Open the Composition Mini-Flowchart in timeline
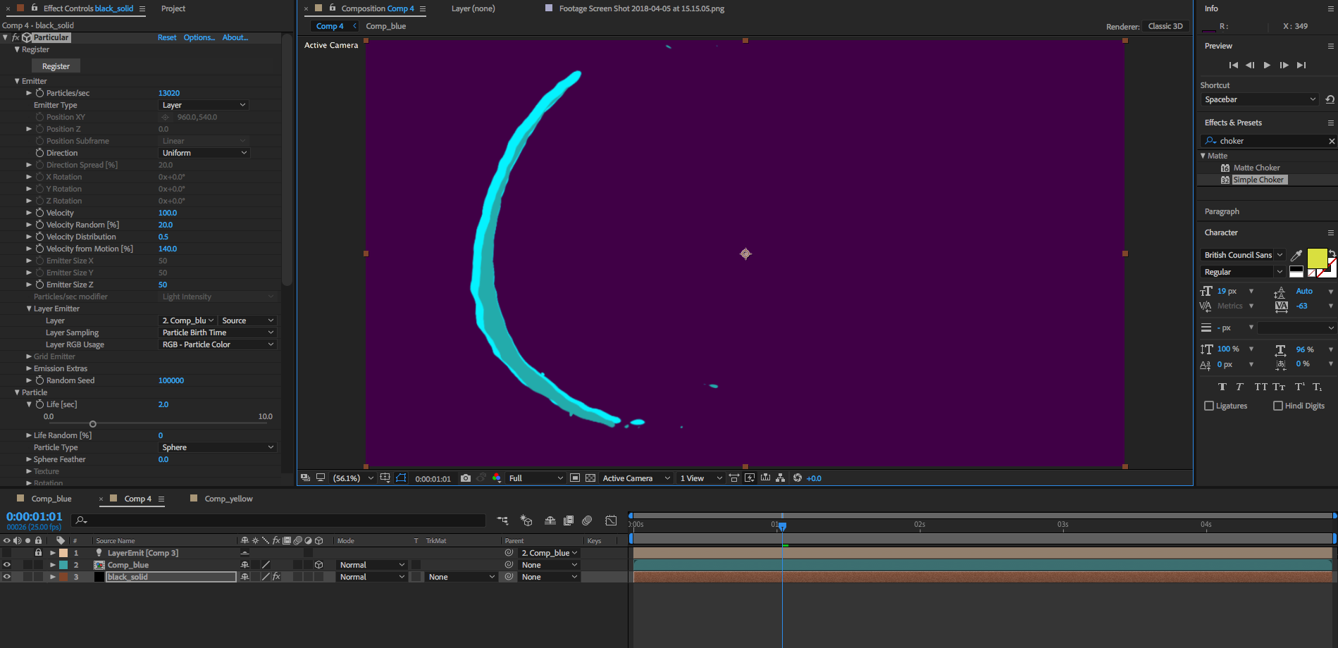The image size is (1338, 648). 502,521
